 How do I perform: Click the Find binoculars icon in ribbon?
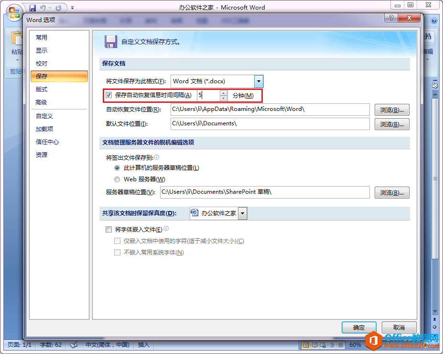click(x=427, y=36)
